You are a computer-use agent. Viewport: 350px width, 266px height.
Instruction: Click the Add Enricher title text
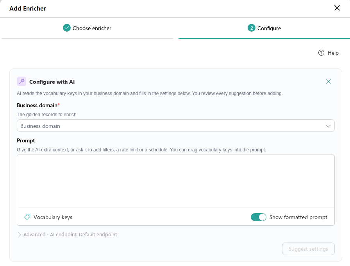[x=28, y=8]
